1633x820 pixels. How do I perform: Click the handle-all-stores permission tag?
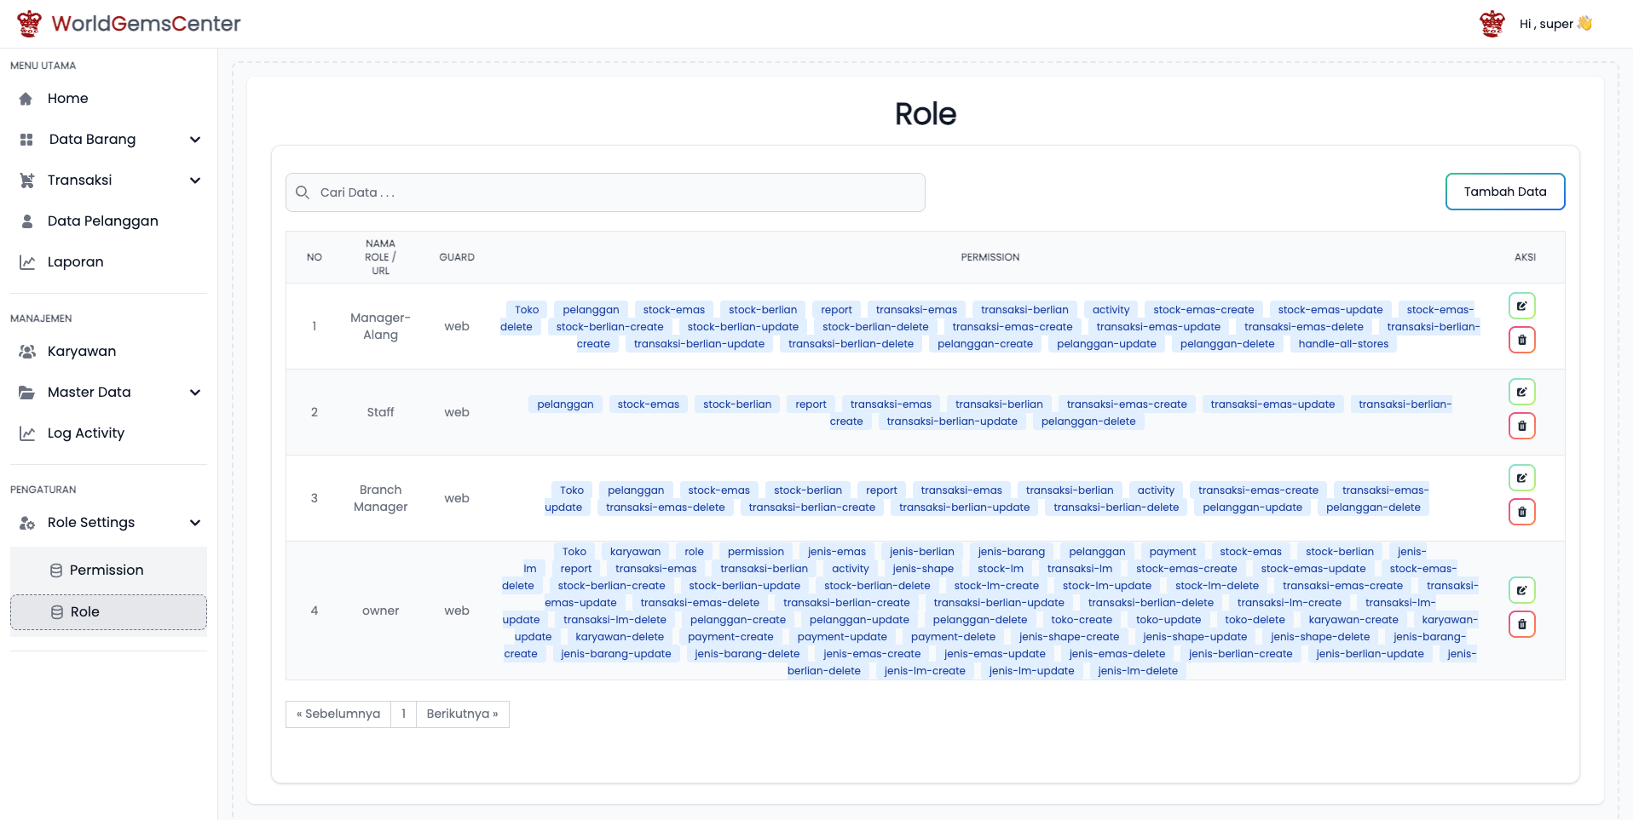coord(1343,344)
